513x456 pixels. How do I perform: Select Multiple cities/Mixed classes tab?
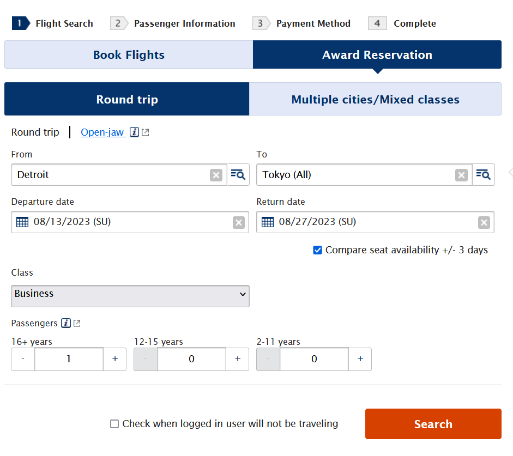pyautogui.click(x=375, y=100)
